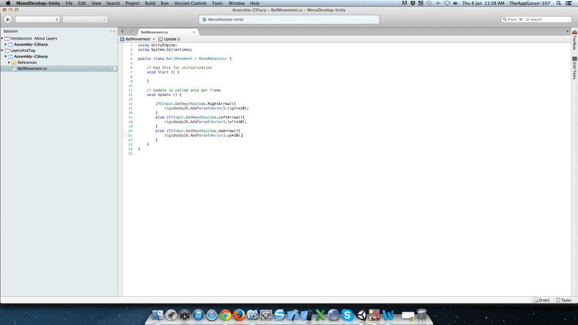Open the Apple menu
The width and height of the screenshot is (578, 325).
[8, 3]
